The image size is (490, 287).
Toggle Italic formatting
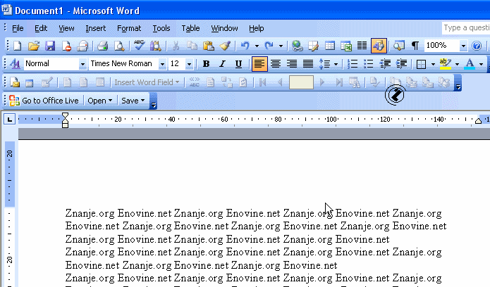[222, 64]
